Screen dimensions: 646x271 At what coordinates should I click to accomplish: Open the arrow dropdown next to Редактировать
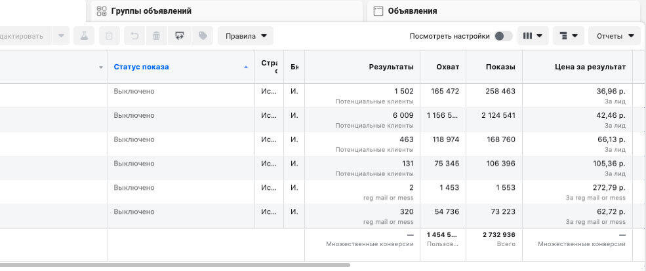point(62,36)
